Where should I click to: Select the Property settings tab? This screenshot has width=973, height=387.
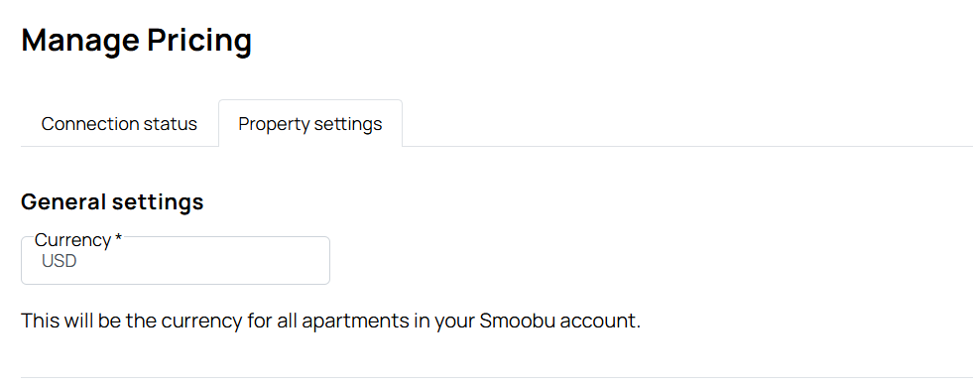pyautogui.click(x=310, y=124)
